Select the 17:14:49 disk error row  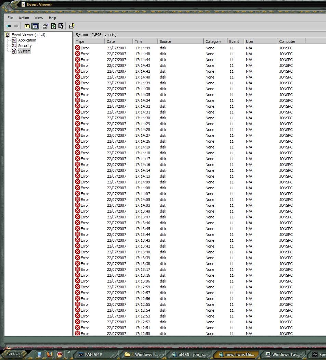[137, 48]
